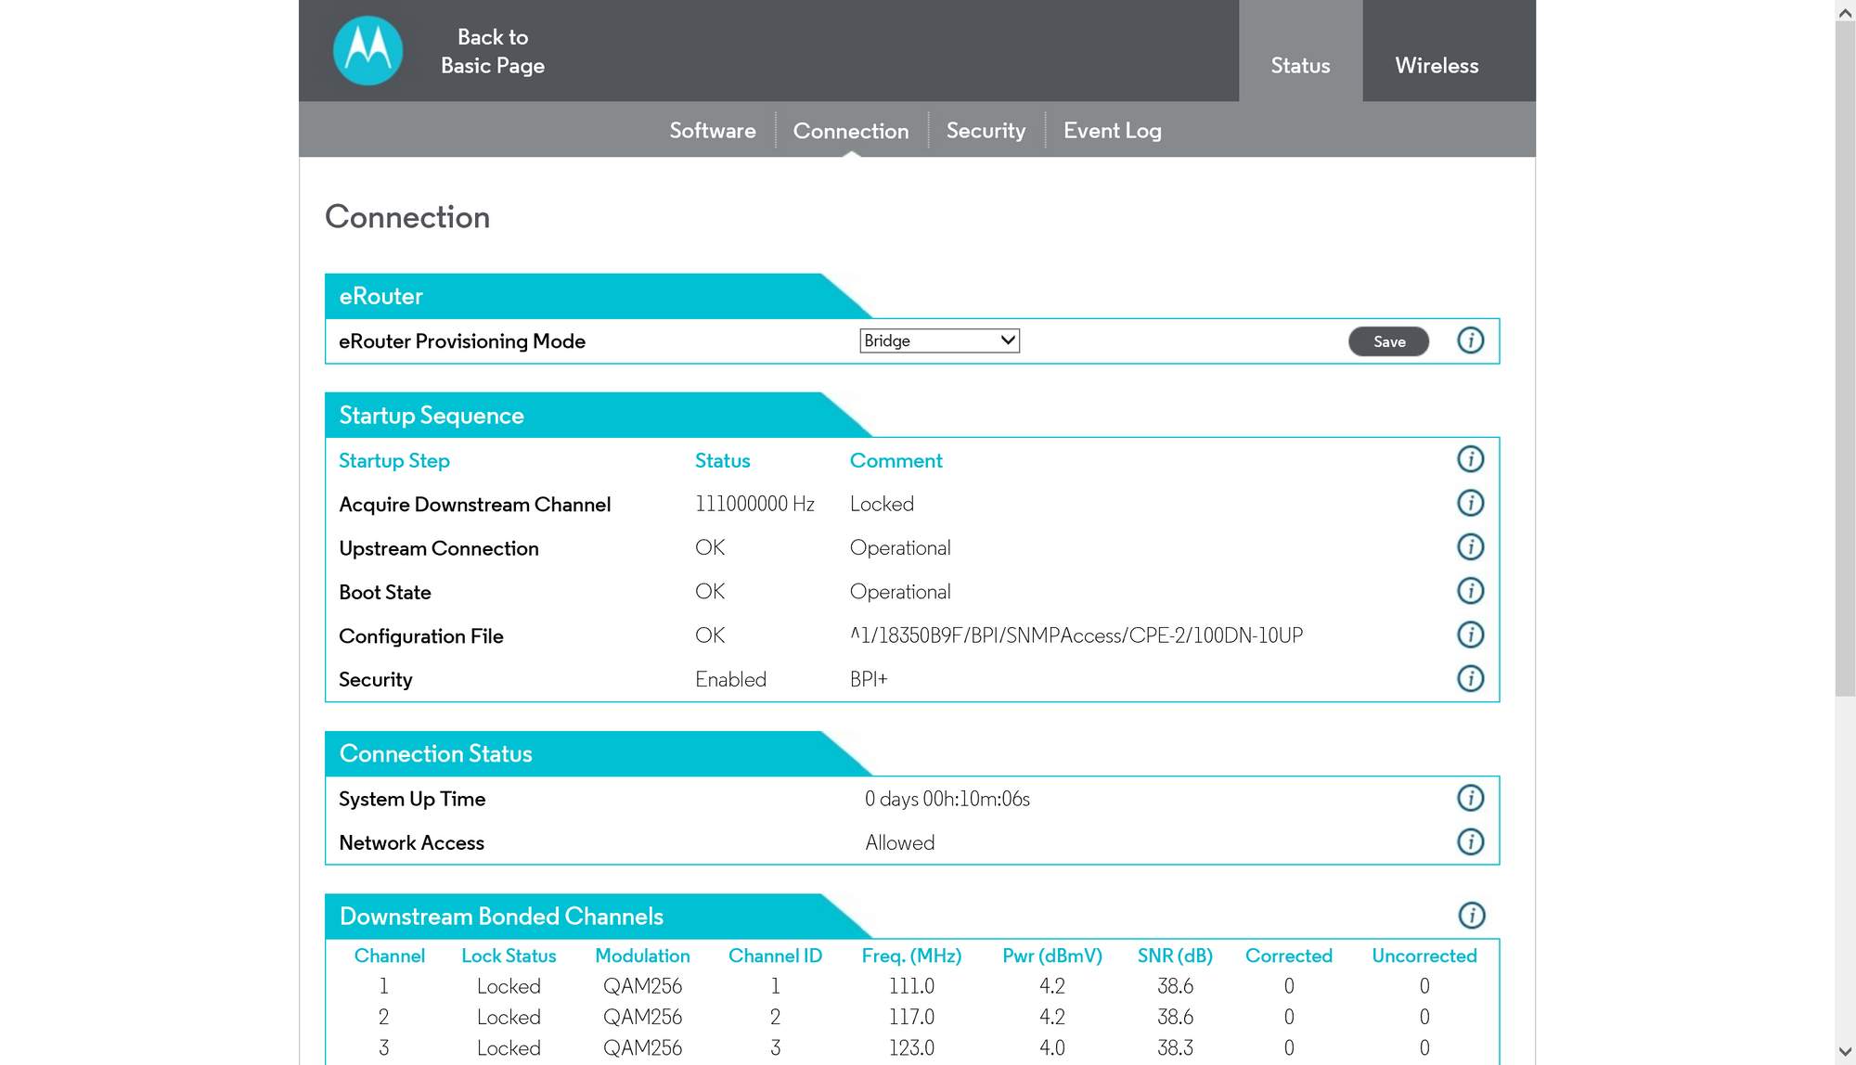Show System Up Time info
The height and width of the screenshot is (1065, 1856).
(1470, 798)
